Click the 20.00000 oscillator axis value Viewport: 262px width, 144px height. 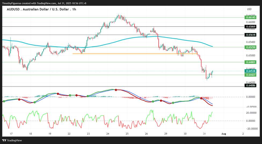(x=251, y=113)
